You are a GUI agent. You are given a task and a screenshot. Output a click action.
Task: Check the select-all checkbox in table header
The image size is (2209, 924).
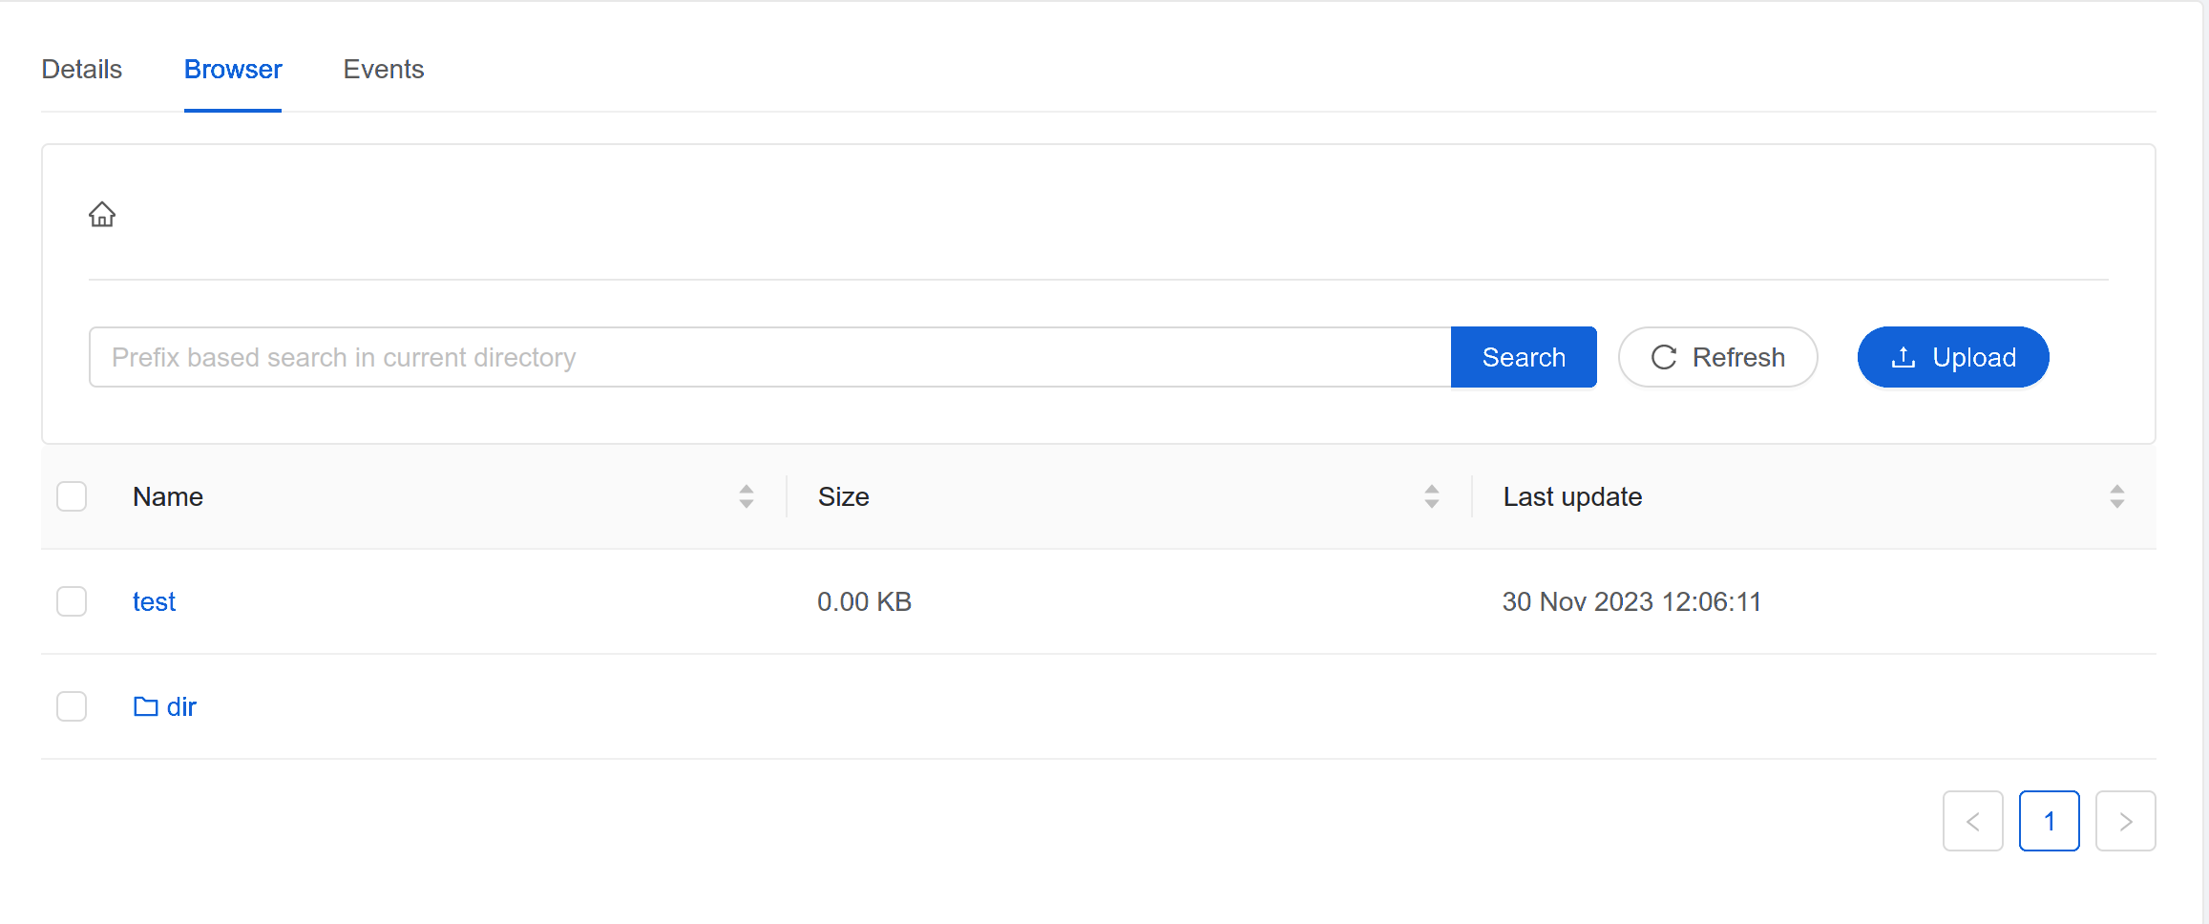[x=71, y=495]
